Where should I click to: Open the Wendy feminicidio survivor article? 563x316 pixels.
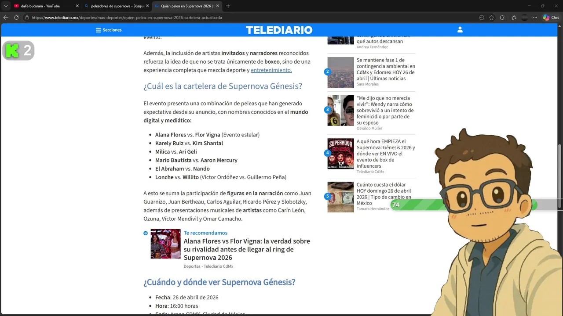click(x=385, y=111)
